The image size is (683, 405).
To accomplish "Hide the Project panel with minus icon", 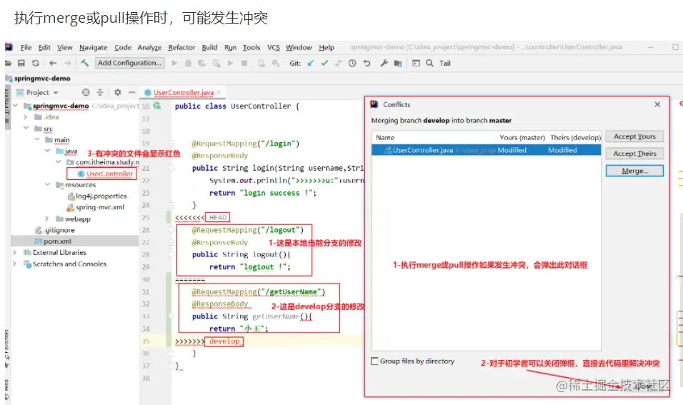I will [x=132, y=92].
